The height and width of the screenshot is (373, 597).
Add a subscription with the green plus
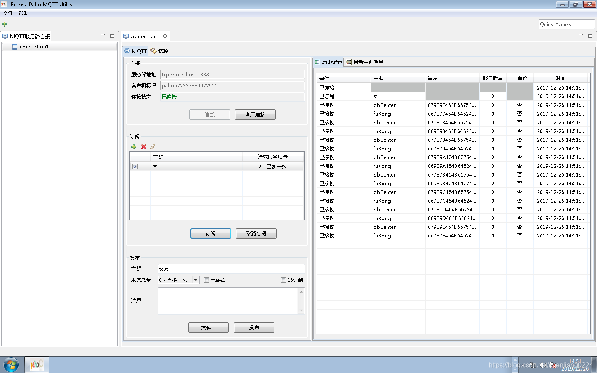(134, 147)
